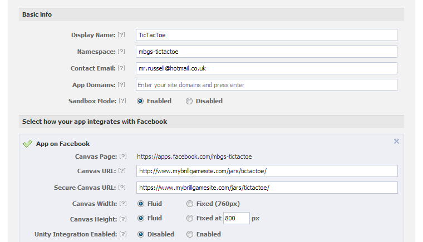Click the green checkmark by App on Facebook
Viewport: 423px width, 242px height.
click(x=27, y=144)
